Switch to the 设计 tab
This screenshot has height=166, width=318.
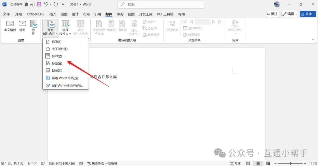pyautogui.click(x=75, y=14)
